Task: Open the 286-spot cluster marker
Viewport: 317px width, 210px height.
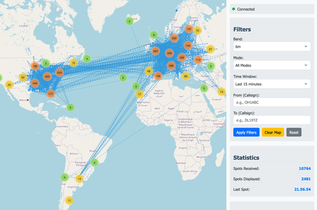Action: pyautogui.click(x=171, y=66)
